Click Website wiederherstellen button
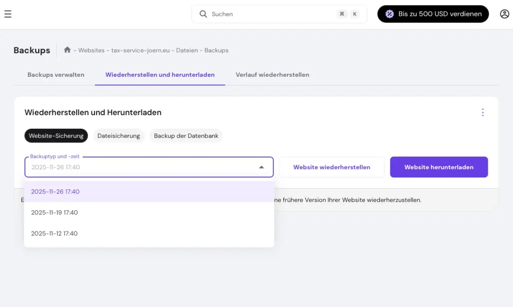The height and width of the screenshot is (307, 513). tap(332, 167)
